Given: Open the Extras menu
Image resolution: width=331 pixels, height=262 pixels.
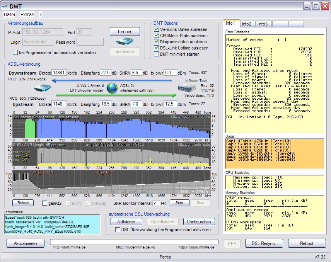Looking at the screenshot, I should (27, 14).
